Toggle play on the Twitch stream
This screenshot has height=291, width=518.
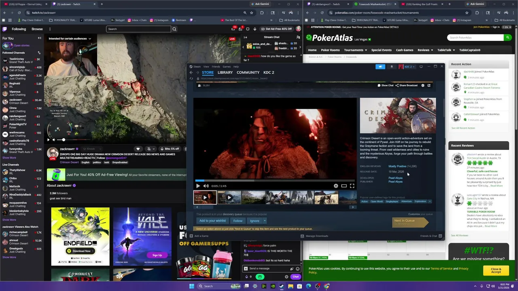pos(48,140)
